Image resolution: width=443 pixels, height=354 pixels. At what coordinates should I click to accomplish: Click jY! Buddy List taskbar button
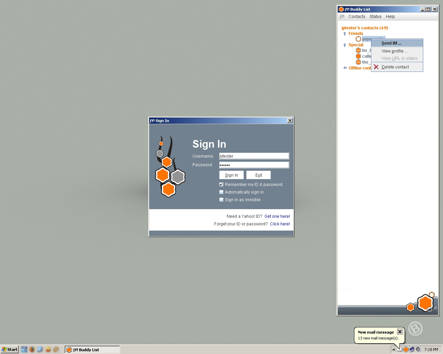[92, 350]
